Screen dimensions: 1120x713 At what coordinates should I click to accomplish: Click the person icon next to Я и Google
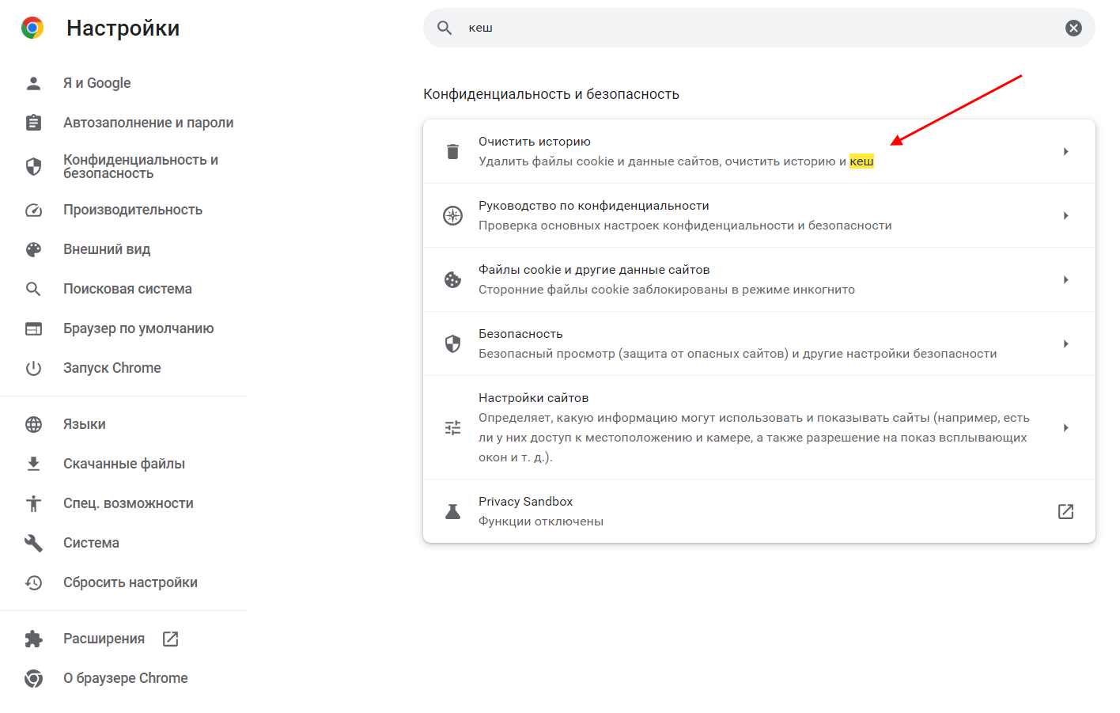point(32,82)
